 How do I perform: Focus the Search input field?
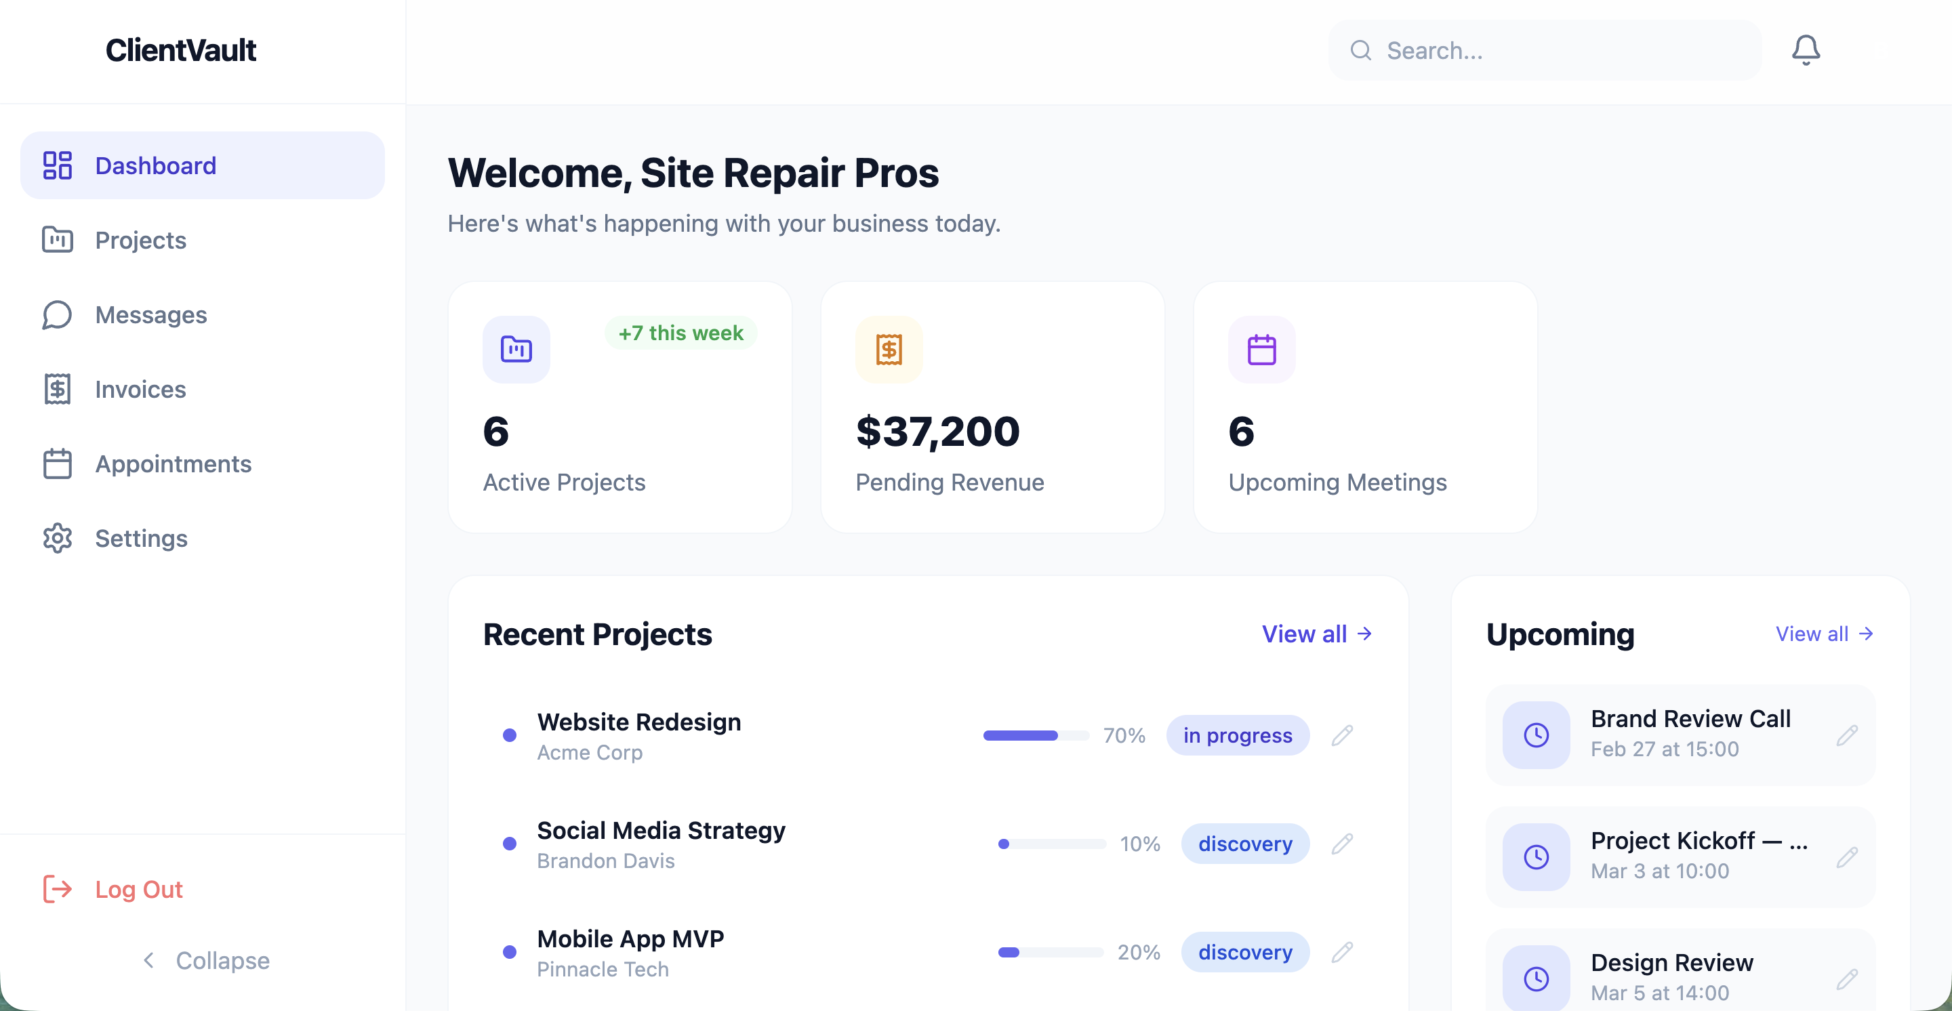[x=1545, y=50]
